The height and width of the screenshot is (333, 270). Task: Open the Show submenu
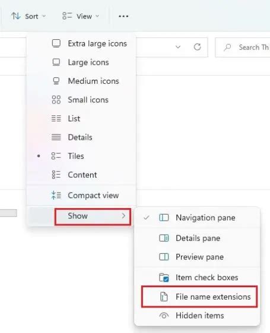93,216
